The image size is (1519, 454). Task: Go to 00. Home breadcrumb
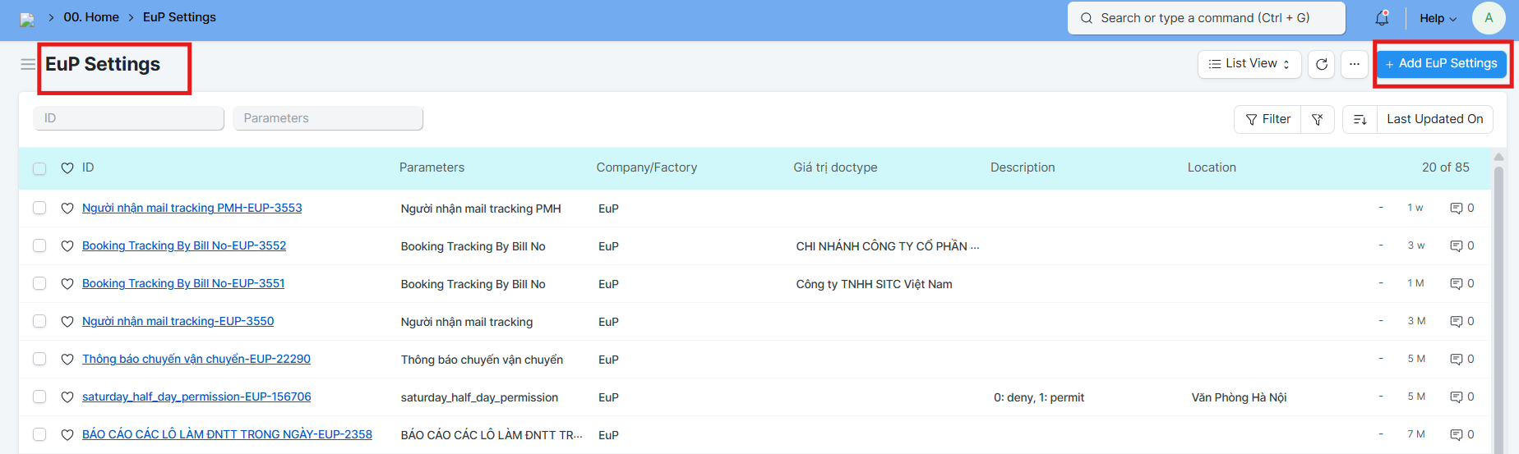pyautogui.click(x=91, y=17)
